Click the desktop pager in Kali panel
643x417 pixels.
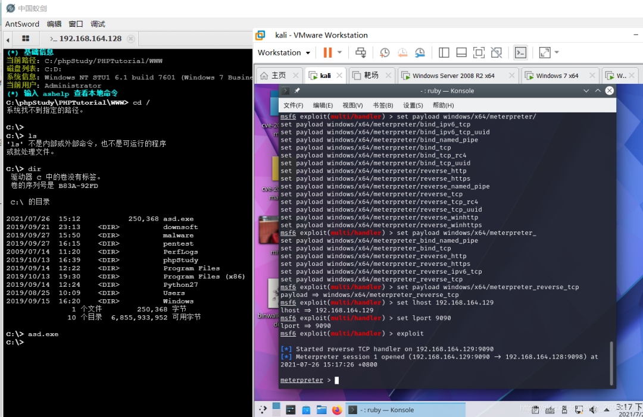(276, 409)
